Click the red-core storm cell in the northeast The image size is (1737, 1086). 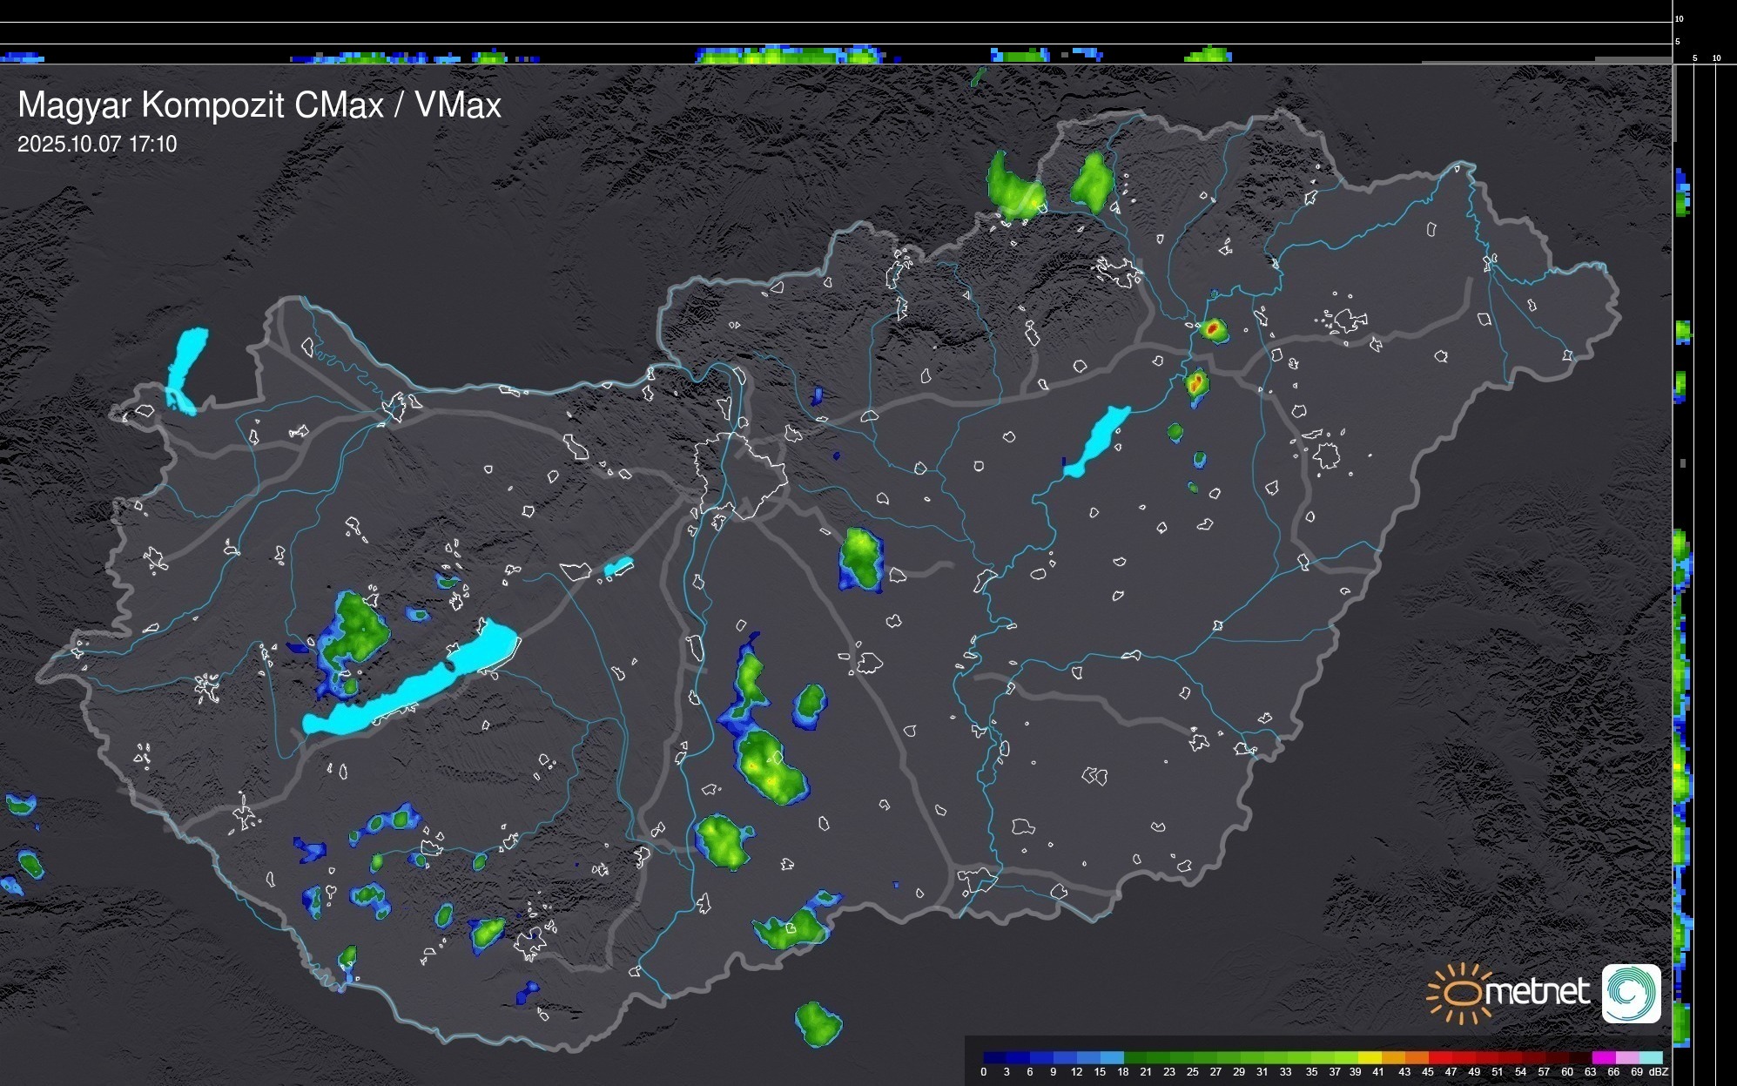click(1212, 329)
